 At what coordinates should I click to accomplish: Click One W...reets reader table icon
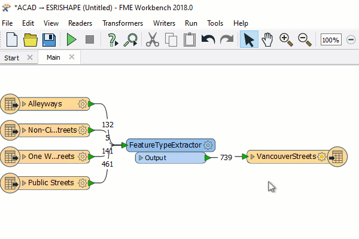coord(10,157)
